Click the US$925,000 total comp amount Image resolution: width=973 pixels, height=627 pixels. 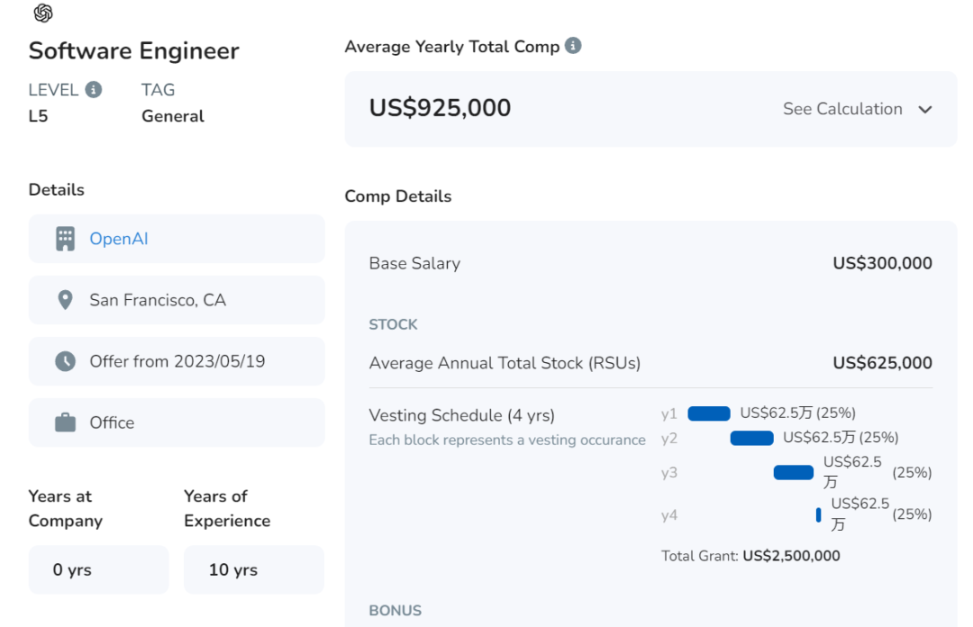tap(440, 108)
